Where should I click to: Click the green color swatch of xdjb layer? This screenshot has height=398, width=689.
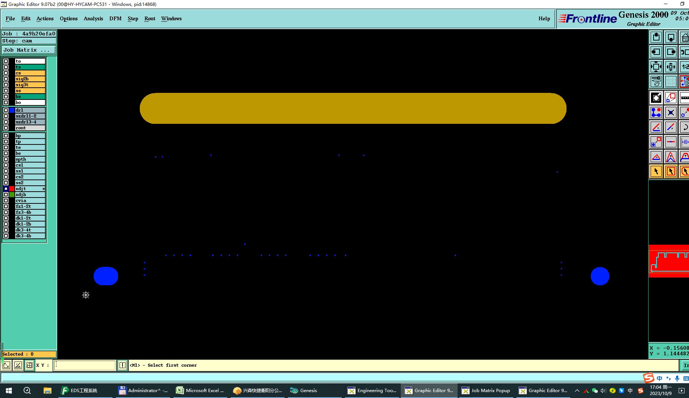coord(12,195)
